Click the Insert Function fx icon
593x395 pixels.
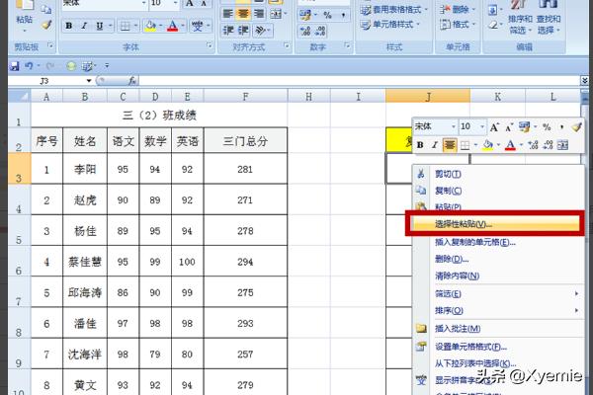(x=132, y=81)
